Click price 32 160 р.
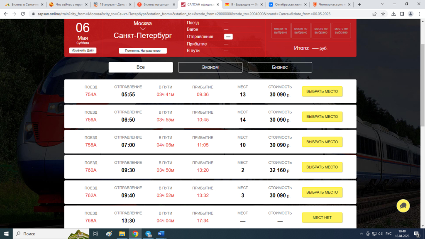This screenshot has width=425, height=239. coord(280,170)
